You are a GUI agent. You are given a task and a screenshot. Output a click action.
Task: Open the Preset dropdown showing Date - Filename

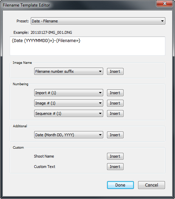point(98,21)
